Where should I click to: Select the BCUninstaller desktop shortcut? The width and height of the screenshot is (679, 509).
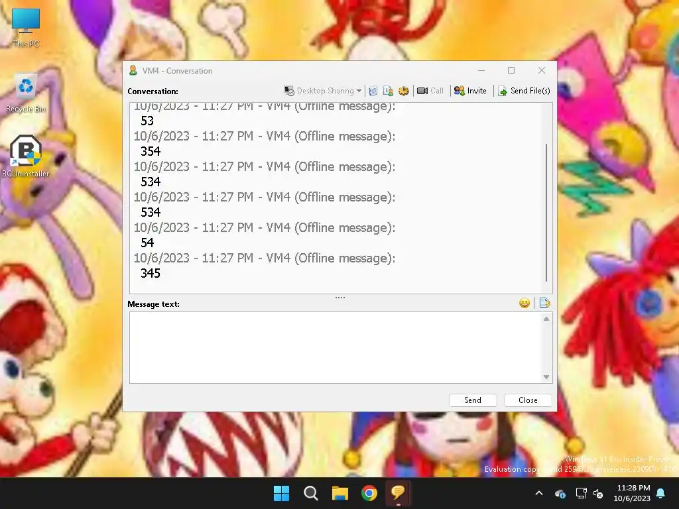(26, 156)
